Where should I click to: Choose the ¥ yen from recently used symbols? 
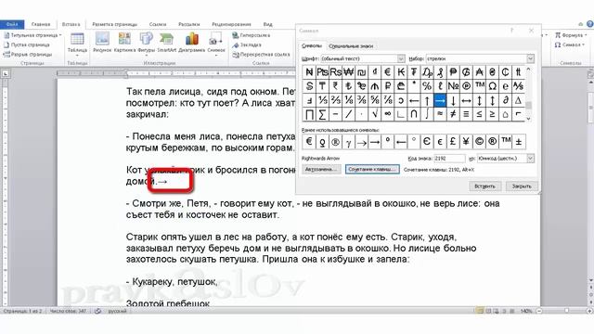click(x=466, y=142)
